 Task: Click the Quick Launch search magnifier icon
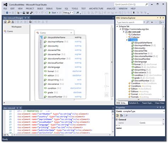pyautogui.click(x=146, y=4)
